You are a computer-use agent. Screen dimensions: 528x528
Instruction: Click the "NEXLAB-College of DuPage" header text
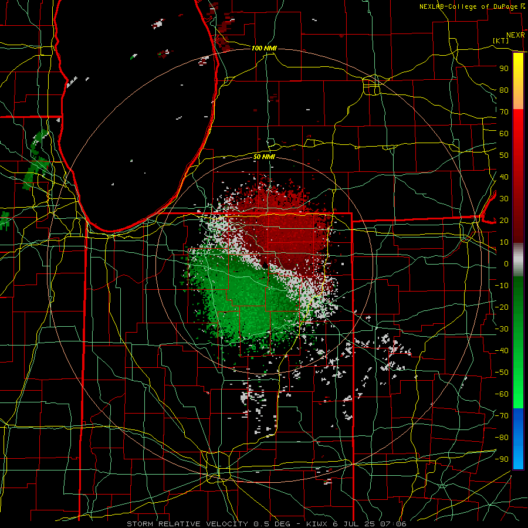(468, 6)
